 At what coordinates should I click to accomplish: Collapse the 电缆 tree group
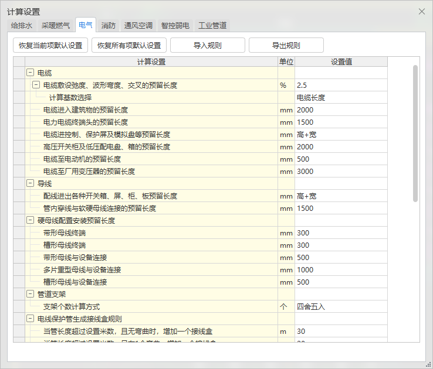(x=30, y=73)
